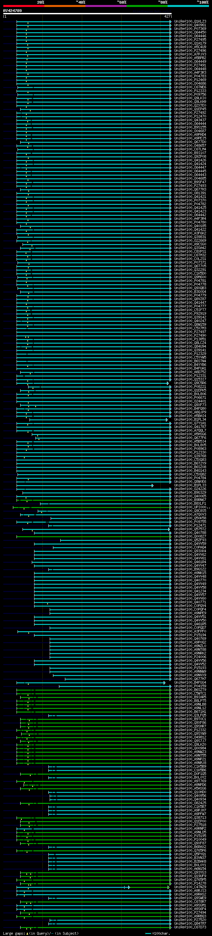Open the UniRef100_Q00827 hit
212x936 pixels.
point(190,536)
